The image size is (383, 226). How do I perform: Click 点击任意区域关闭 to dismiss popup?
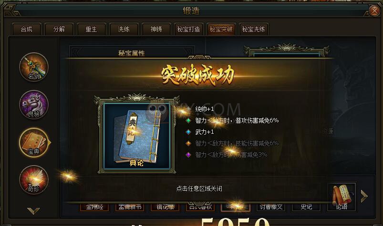coord(199,188)
